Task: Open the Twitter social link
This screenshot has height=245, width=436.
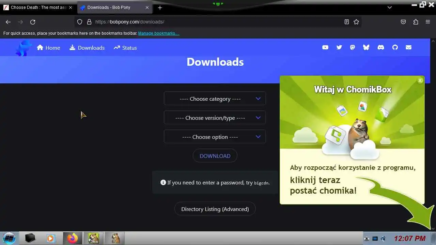Action: pos(339,48)
